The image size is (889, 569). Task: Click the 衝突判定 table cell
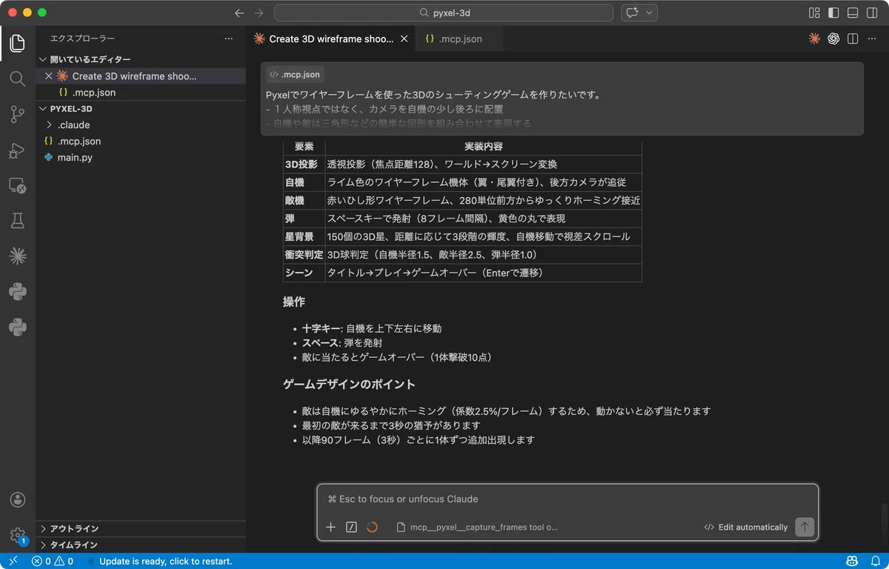pos(304,254)
